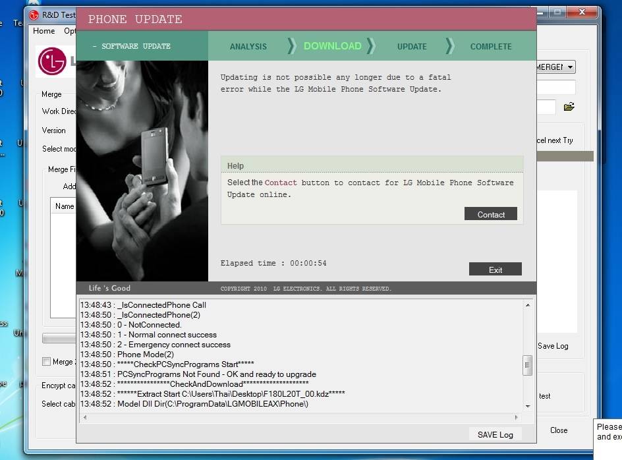Image resolution: width=622 pixels, height=460 pixels.
Task: Click the 'PCSyncPrograms Not Found' log line
Action: [198, 374]
